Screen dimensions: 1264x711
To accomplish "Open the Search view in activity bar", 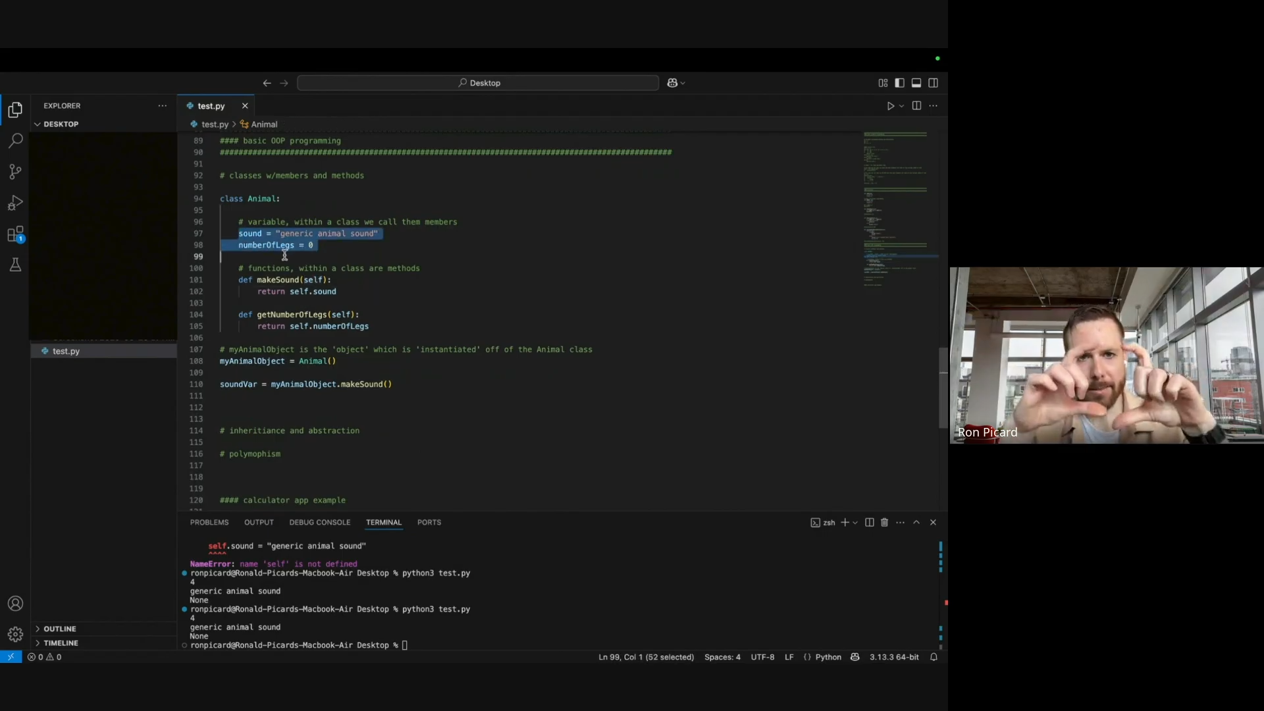I will pos(15,141).
